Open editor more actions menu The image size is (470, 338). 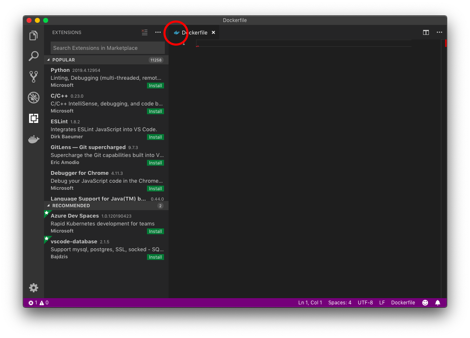coord(439,32)
